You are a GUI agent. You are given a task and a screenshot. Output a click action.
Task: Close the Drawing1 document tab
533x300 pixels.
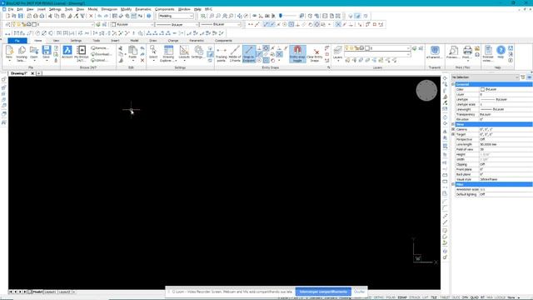(32, 73)
